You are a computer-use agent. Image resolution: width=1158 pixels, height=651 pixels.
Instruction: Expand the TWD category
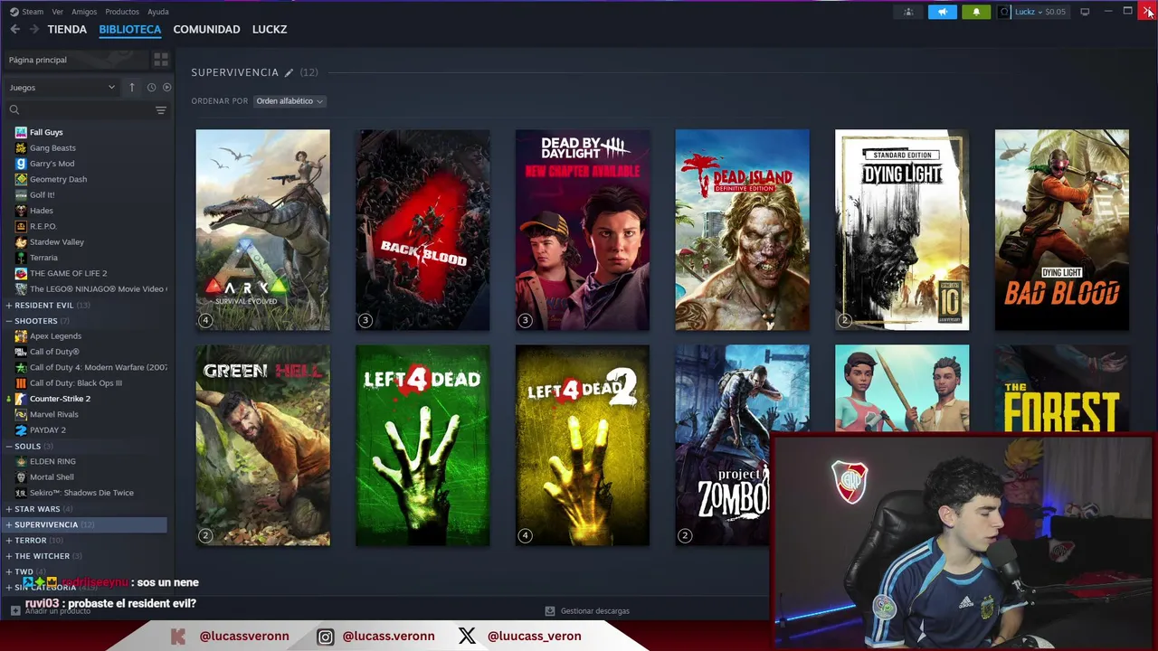[x=9, y=571]
